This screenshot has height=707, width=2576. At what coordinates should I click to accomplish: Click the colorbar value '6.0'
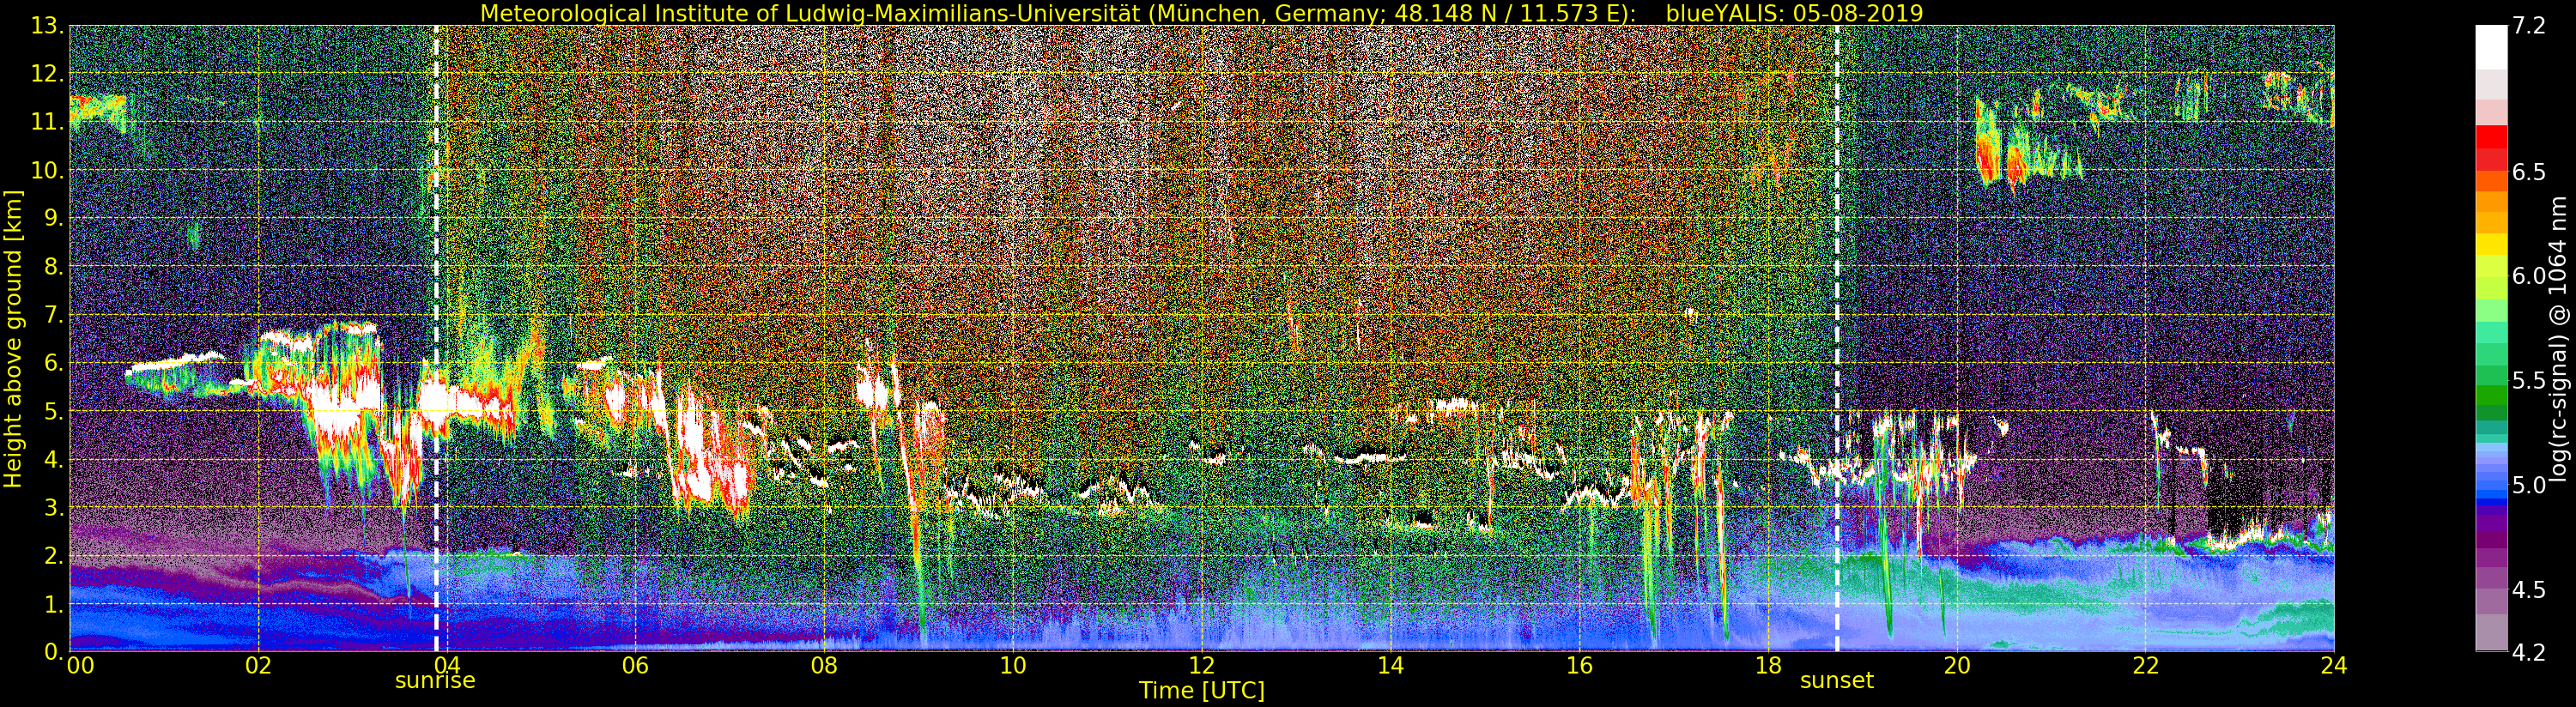pos(2529,276)
